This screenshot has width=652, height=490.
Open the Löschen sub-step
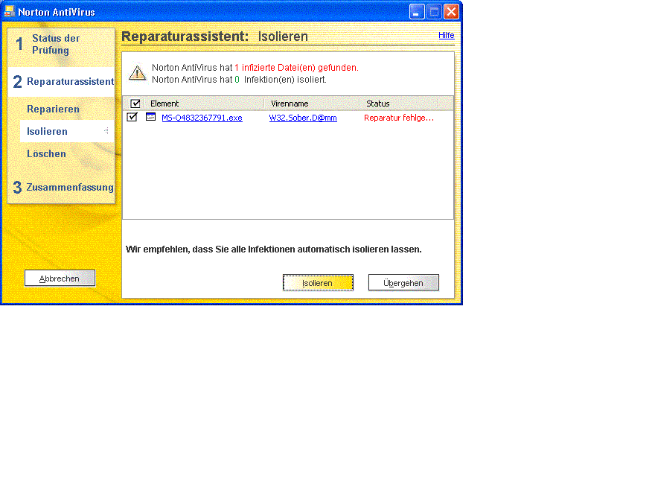47,154
